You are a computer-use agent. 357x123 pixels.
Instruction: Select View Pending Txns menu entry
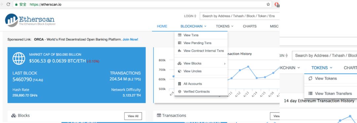coord(201,43)
